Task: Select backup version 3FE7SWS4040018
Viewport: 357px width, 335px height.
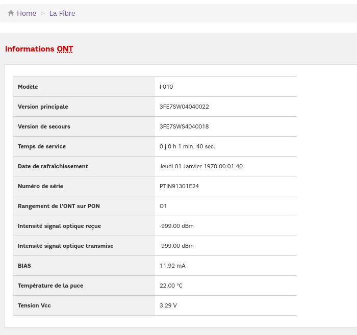Action: click(184, 126)
